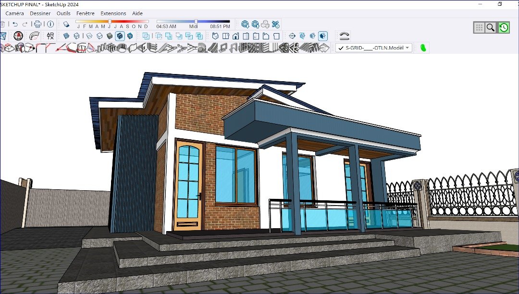
Task: Click the 3D Text tool icon
Action: coord(50,36)
